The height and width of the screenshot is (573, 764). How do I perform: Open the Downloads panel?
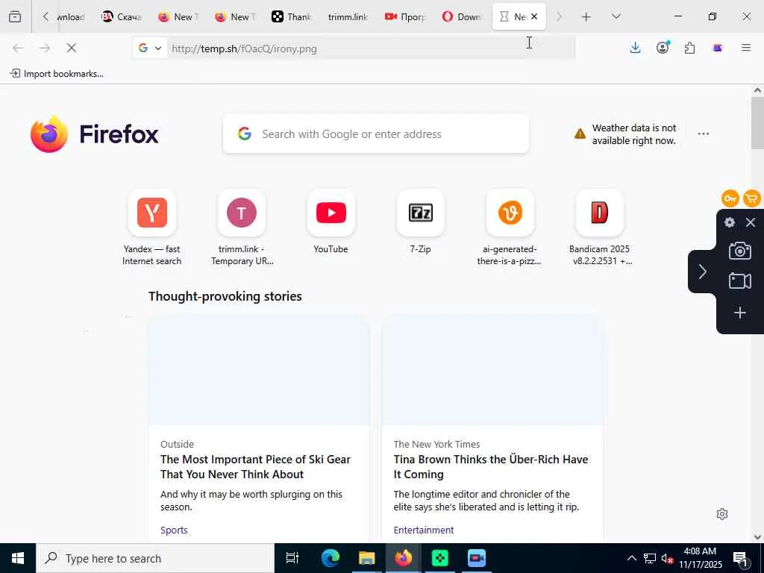tap(635, 48)
